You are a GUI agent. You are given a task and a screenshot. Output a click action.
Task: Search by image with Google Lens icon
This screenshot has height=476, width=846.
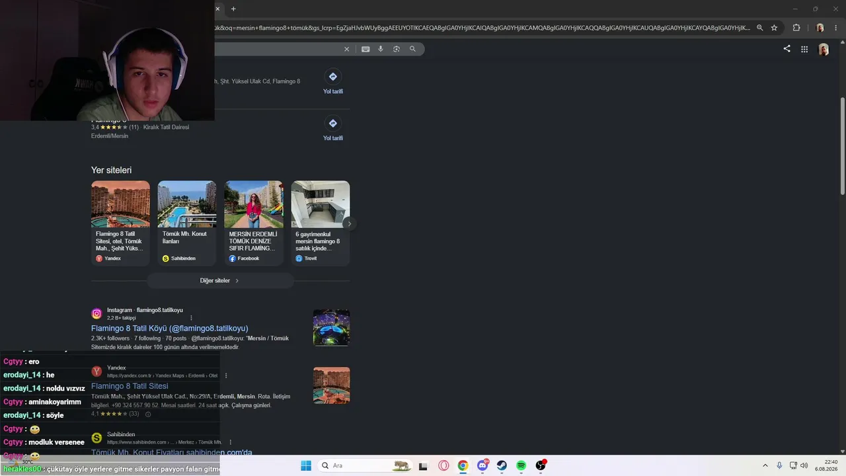click(x=397, y=49)
